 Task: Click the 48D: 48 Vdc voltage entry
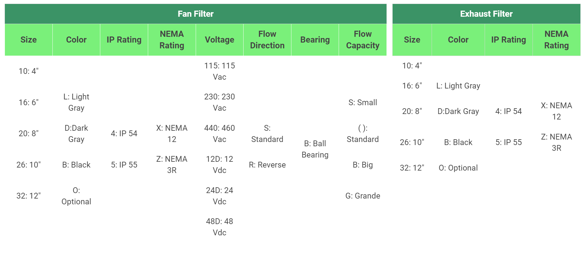[x=219, y=227]
